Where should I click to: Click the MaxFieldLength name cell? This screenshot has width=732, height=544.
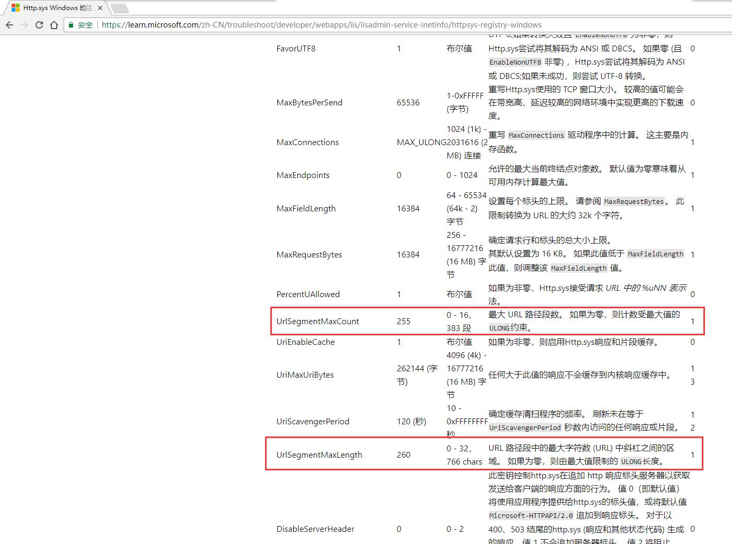click(306, 208)
